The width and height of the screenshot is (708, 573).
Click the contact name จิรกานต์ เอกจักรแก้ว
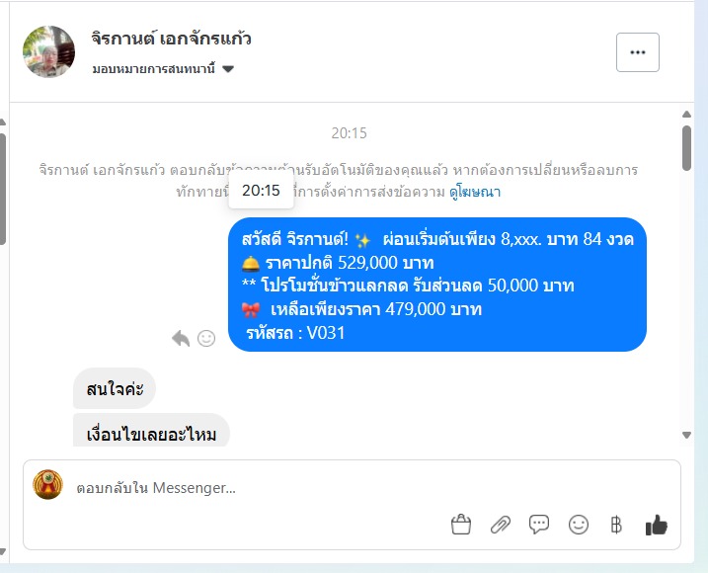pyautogui.click(x=171, y=39)
